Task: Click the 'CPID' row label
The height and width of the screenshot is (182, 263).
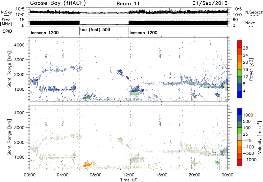Action: (7, 31)
